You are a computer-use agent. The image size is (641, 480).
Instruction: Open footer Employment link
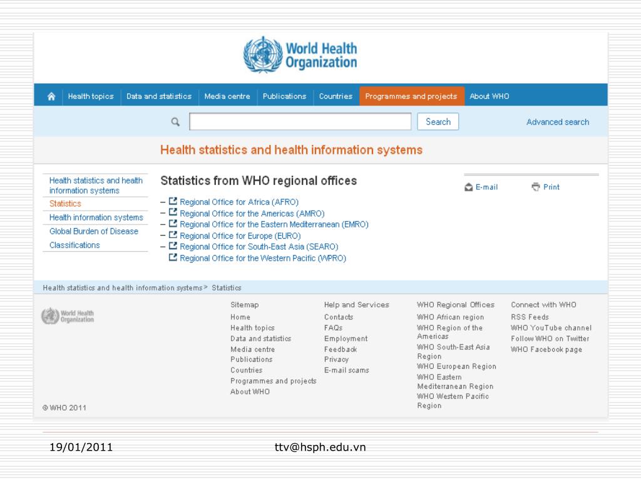(346, 339)
